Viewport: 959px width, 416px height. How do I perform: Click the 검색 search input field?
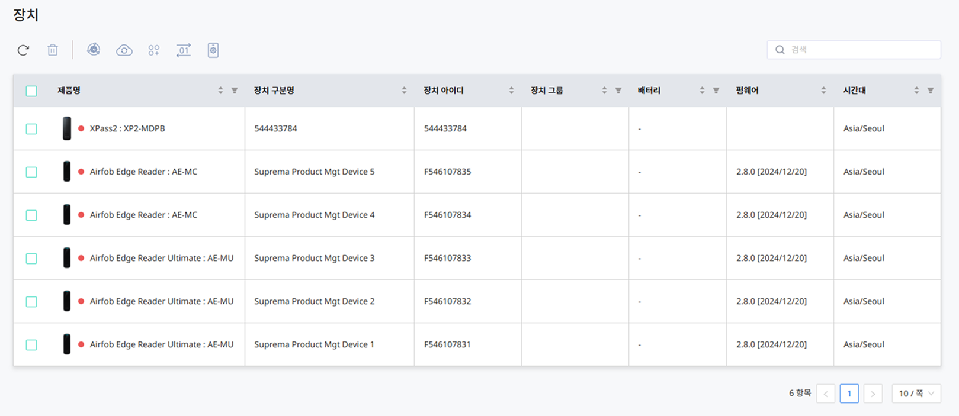859,50
